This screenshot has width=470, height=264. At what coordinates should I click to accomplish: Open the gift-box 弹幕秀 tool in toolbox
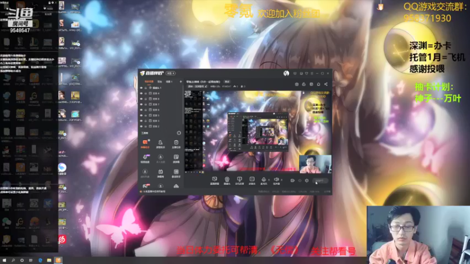click(160, 173)
